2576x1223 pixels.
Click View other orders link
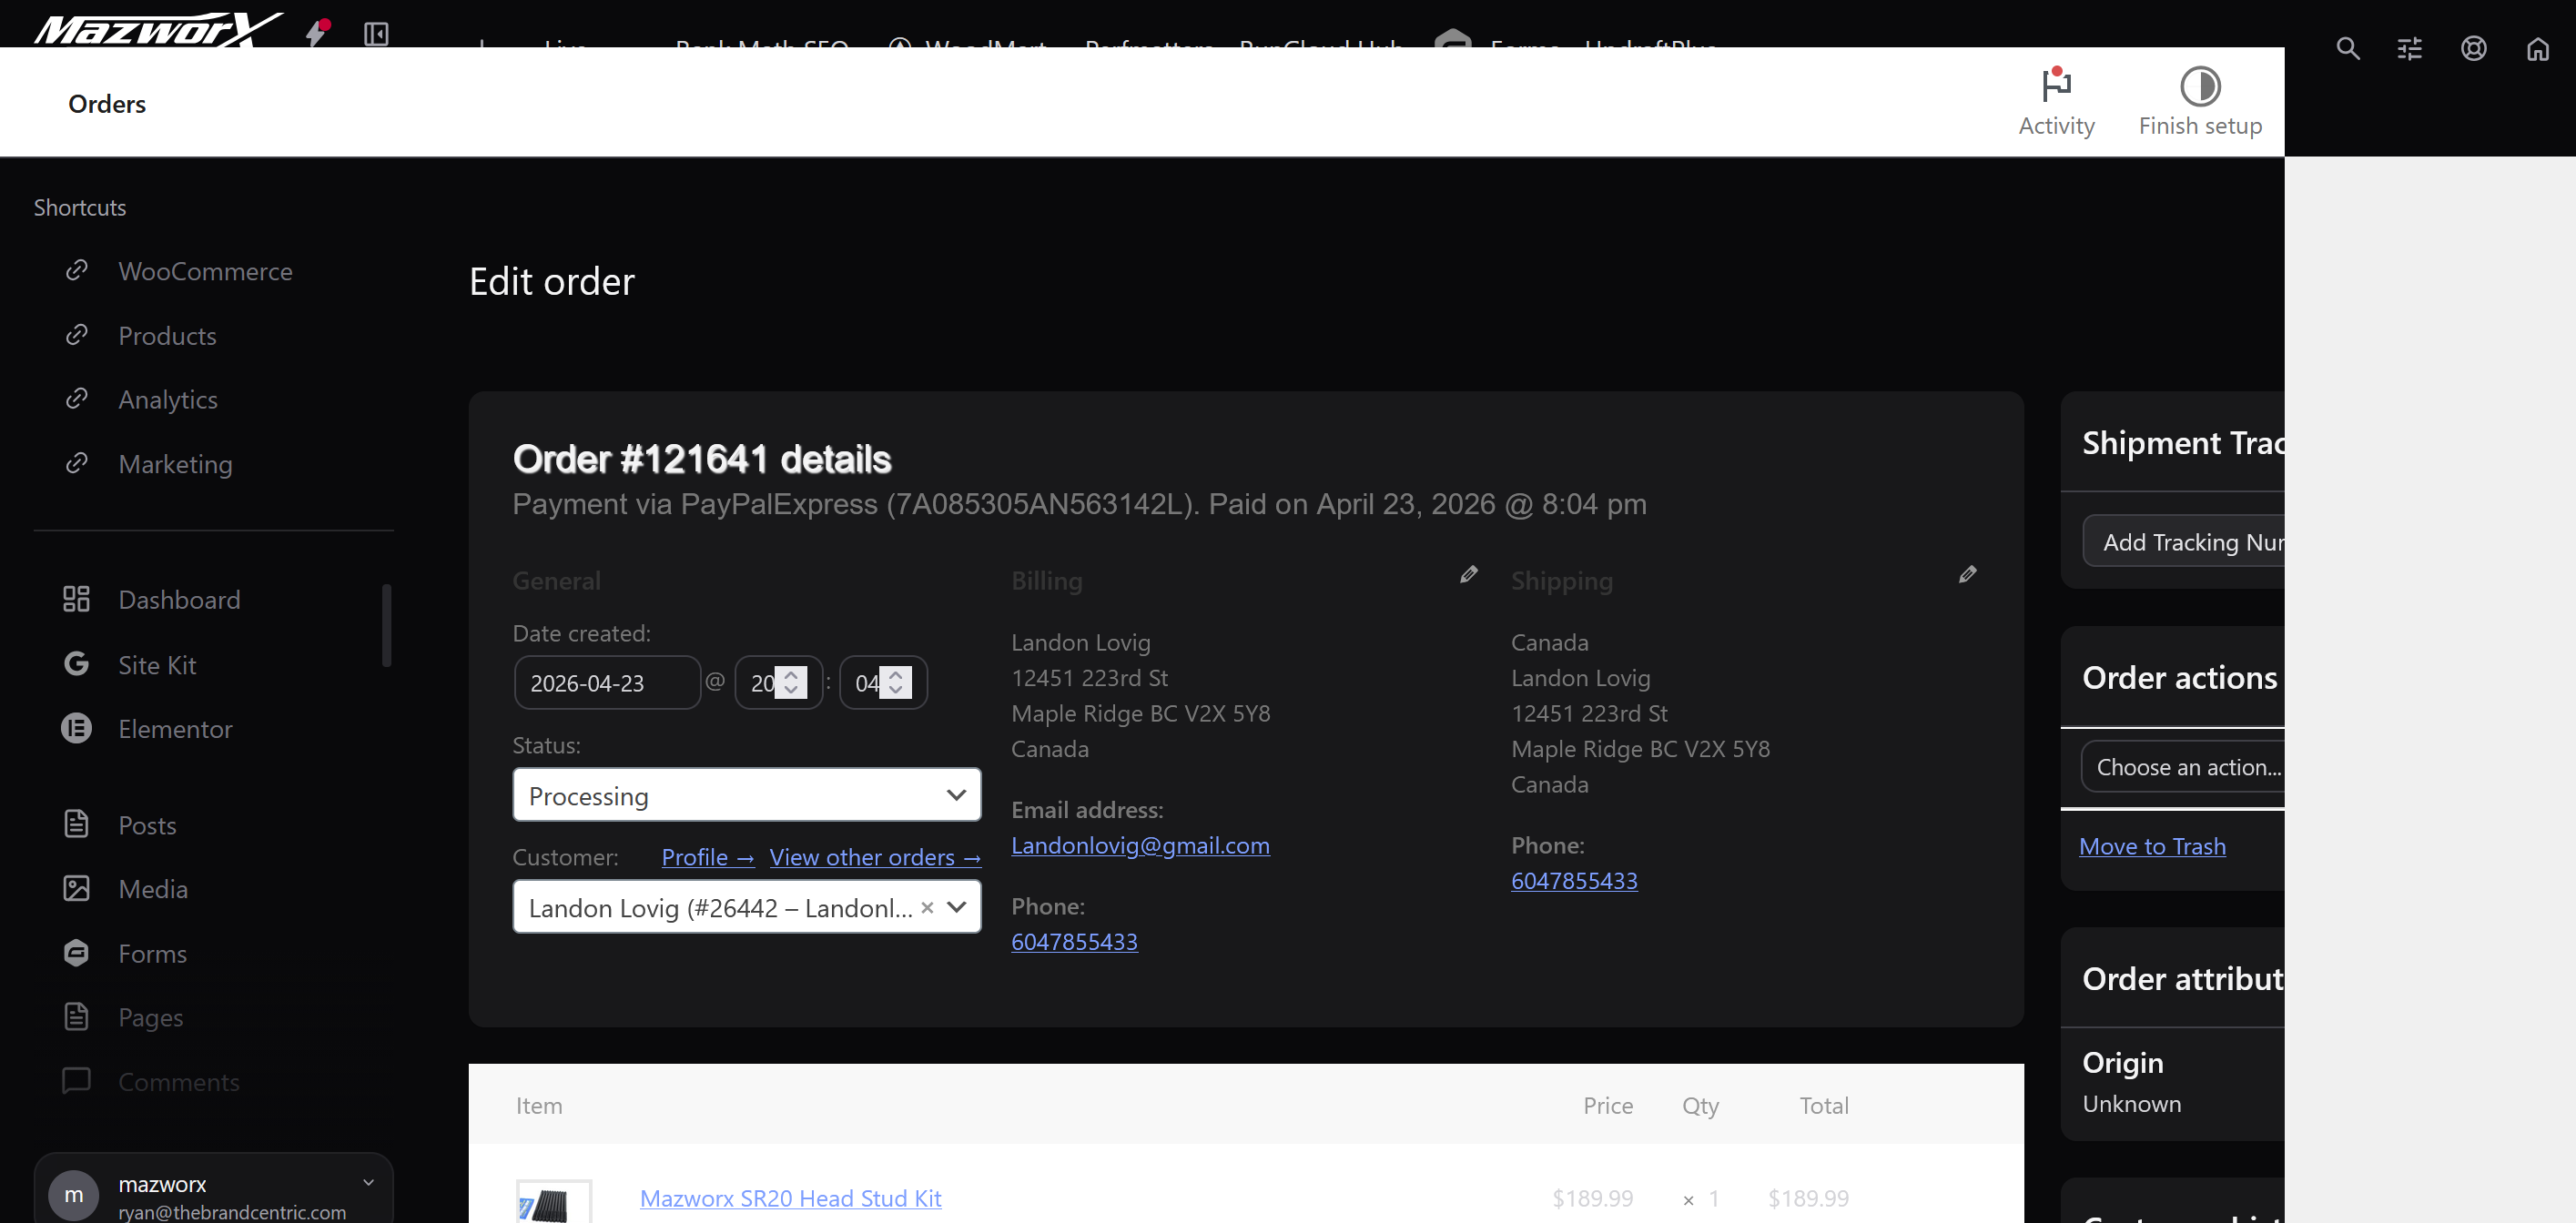click(x=875, y=857)
